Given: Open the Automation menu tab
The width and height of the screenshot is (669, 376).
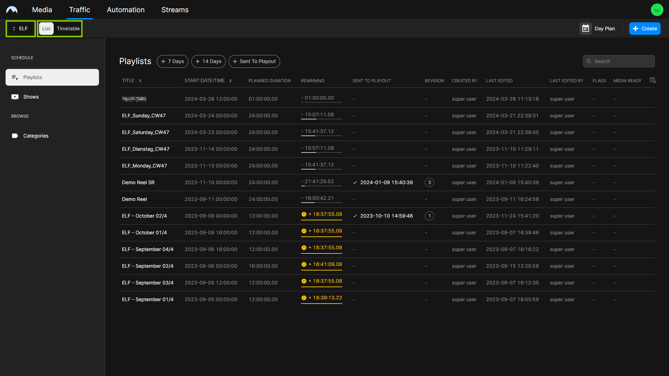Looking at the screenshot, I should click(125, 10).
